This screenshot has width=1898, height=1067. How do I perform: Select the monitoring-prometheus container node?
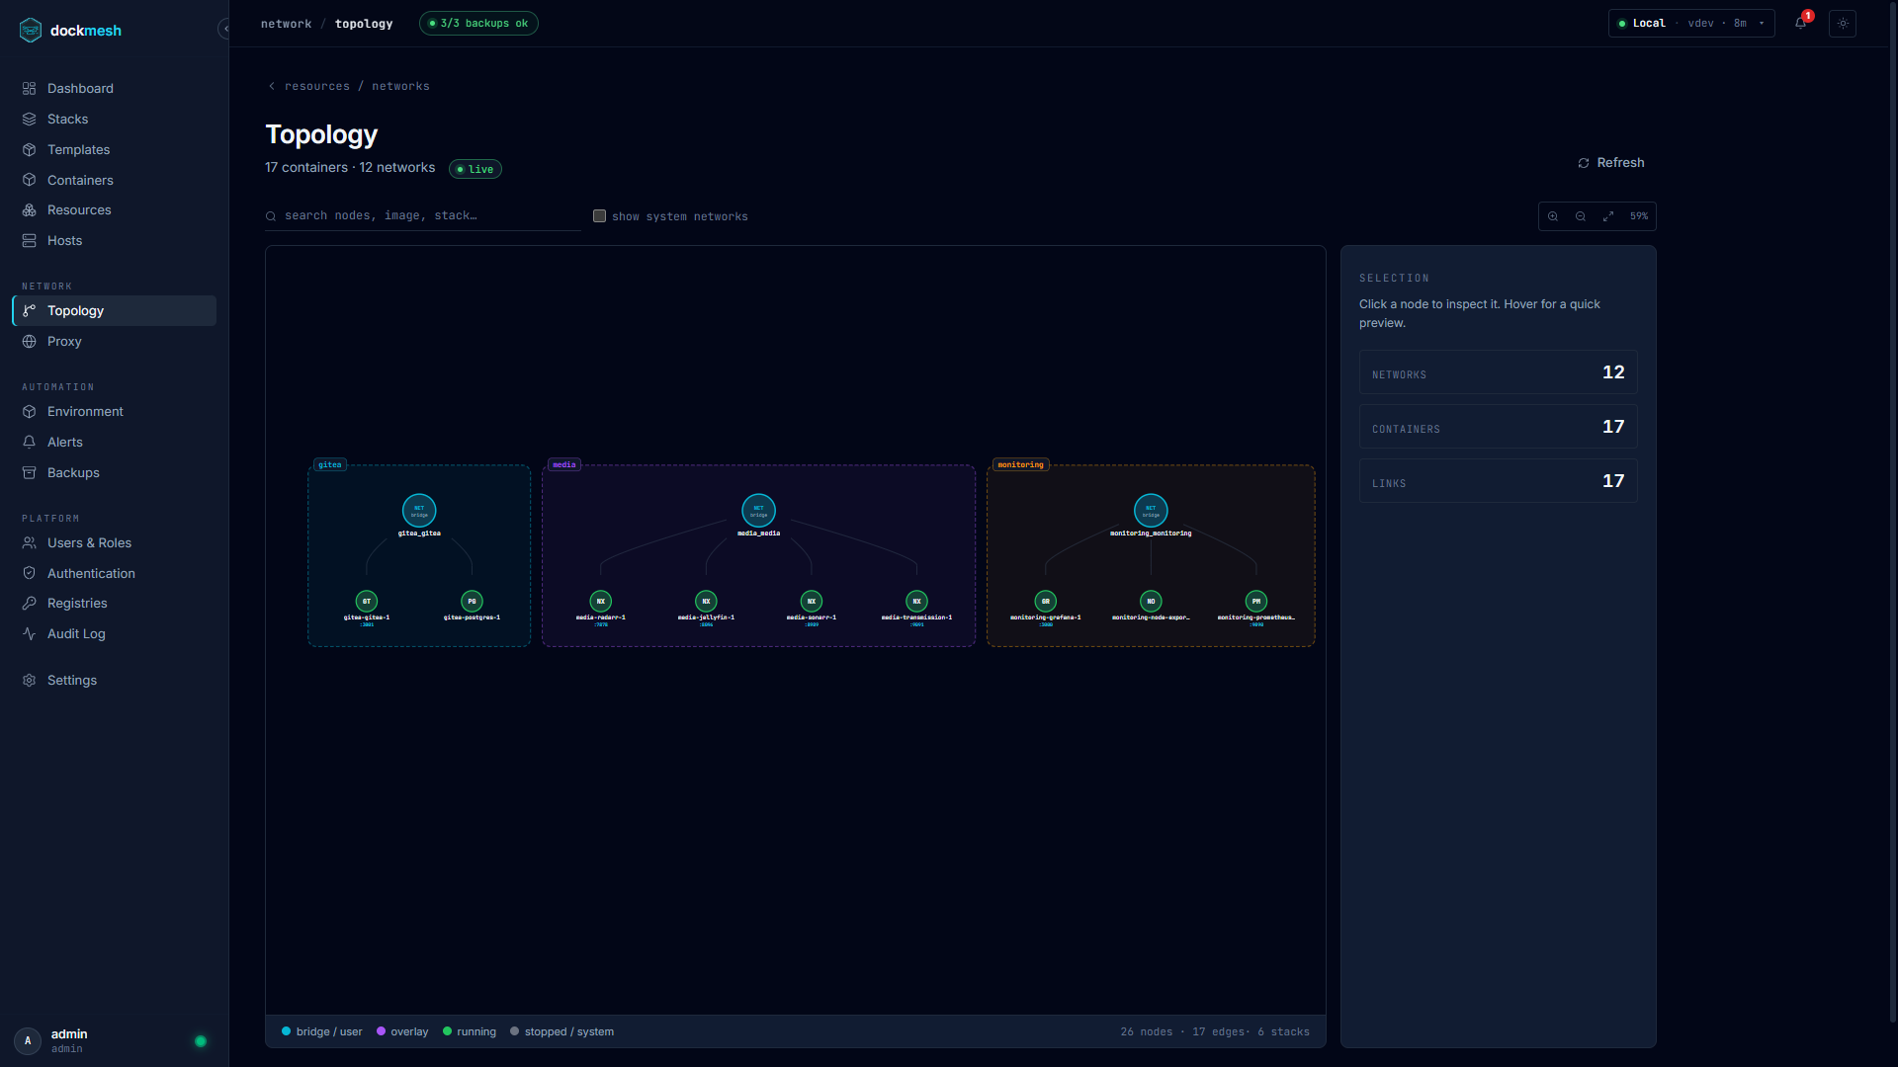(x=1256, y=601)
